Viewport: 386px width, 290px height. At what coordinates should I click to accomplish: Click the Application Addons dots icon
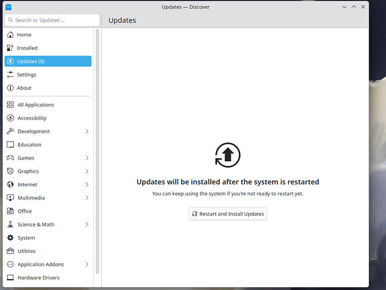[10, 264]
